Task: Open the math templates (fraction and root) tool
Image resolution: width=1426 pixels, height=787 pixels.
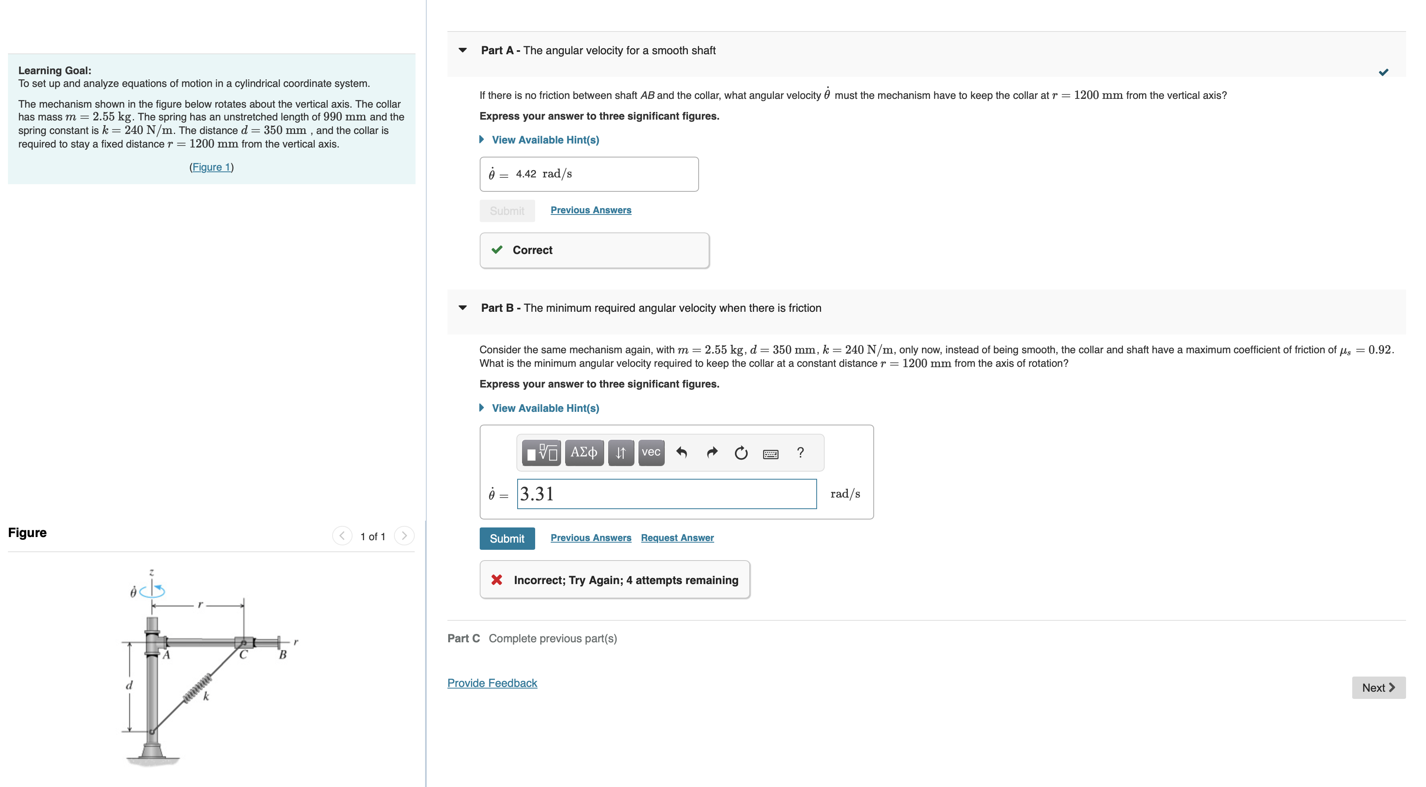Action: click(x=541, y=453)
